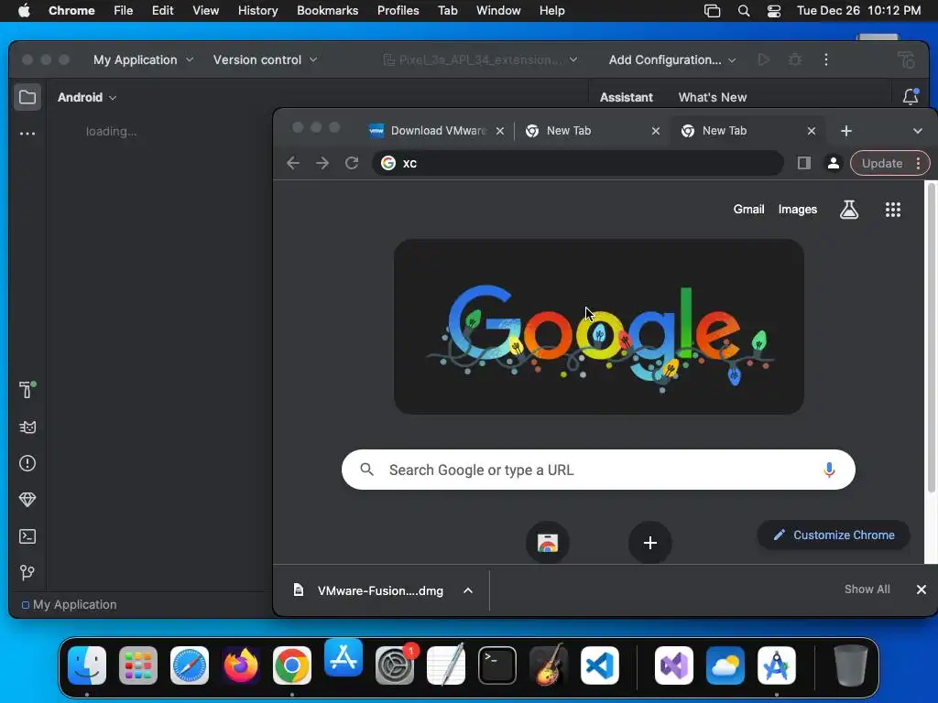Open the Gmail link
Screen dimensions: 938x703
point(748,210)
